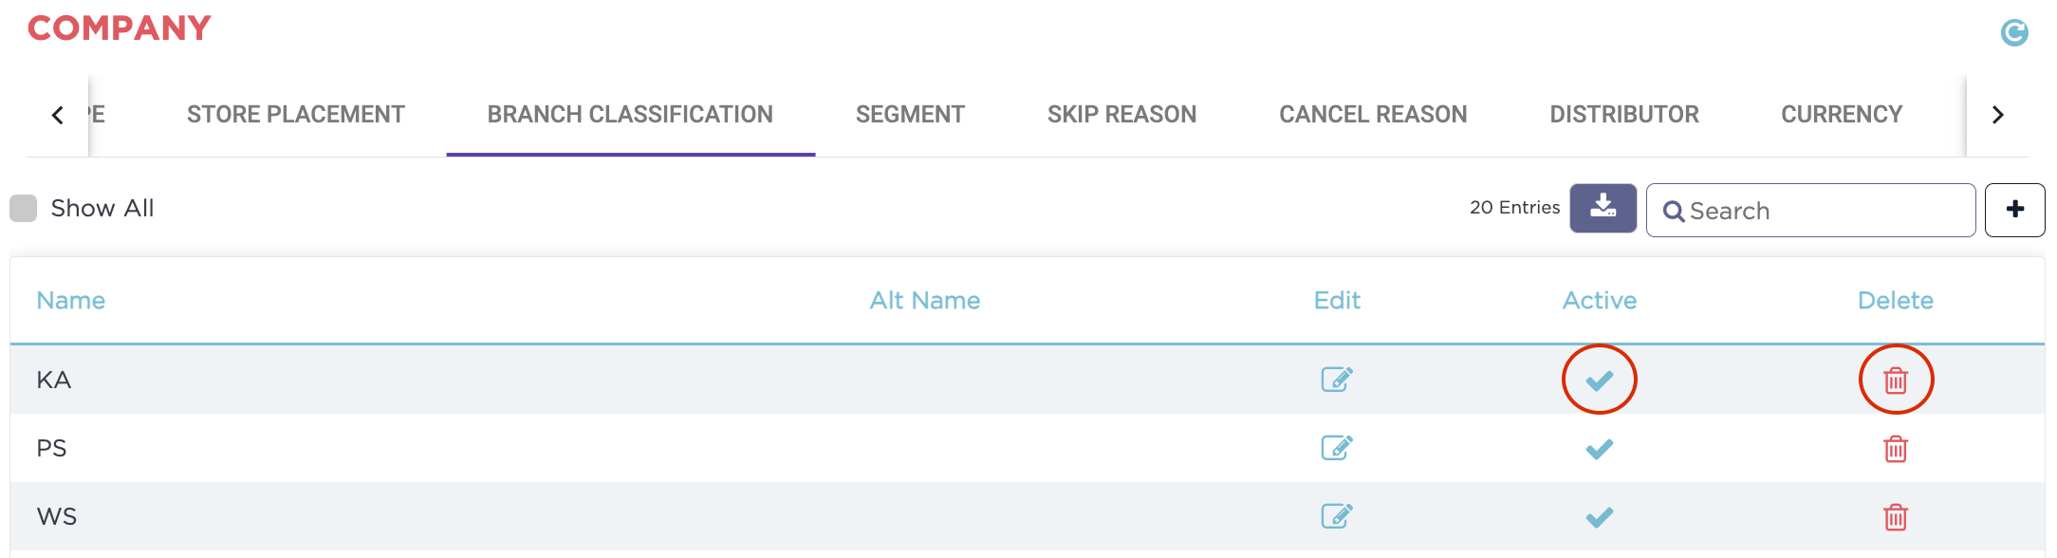Go to the Distributor tab

pyautogui.click(x=1623, y=115)
